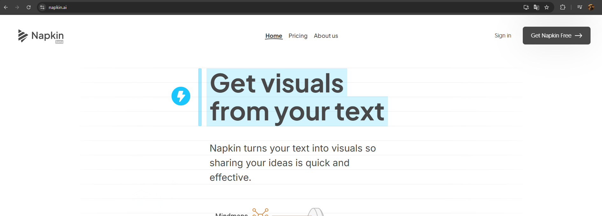Open the translate page icon
The width and height of the screenshot is (602, 216).
[x=536, y=7]
